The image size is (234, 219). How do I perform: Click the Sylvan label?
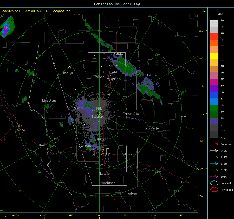(x=99, y=77)
